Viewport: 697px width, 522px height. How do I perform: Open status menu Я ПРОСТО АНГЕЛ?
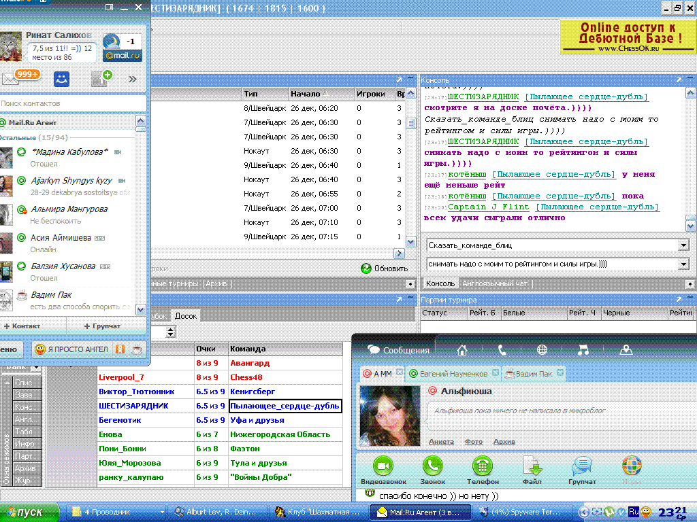point(72,349)
